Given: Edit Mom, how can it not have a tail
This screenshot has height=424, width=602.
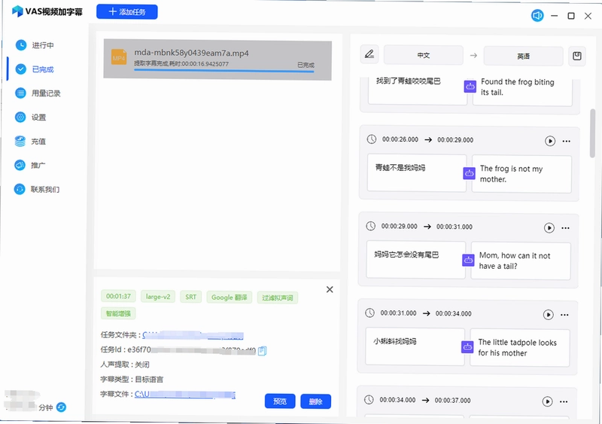Looking at the screenshot, I should [521, 261].
